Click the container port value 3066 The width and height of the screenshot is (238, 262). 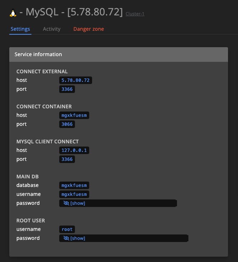[x=67, y=124]
